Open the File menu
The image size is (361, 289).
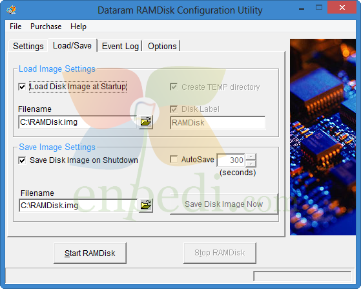[x=15, y=27]
